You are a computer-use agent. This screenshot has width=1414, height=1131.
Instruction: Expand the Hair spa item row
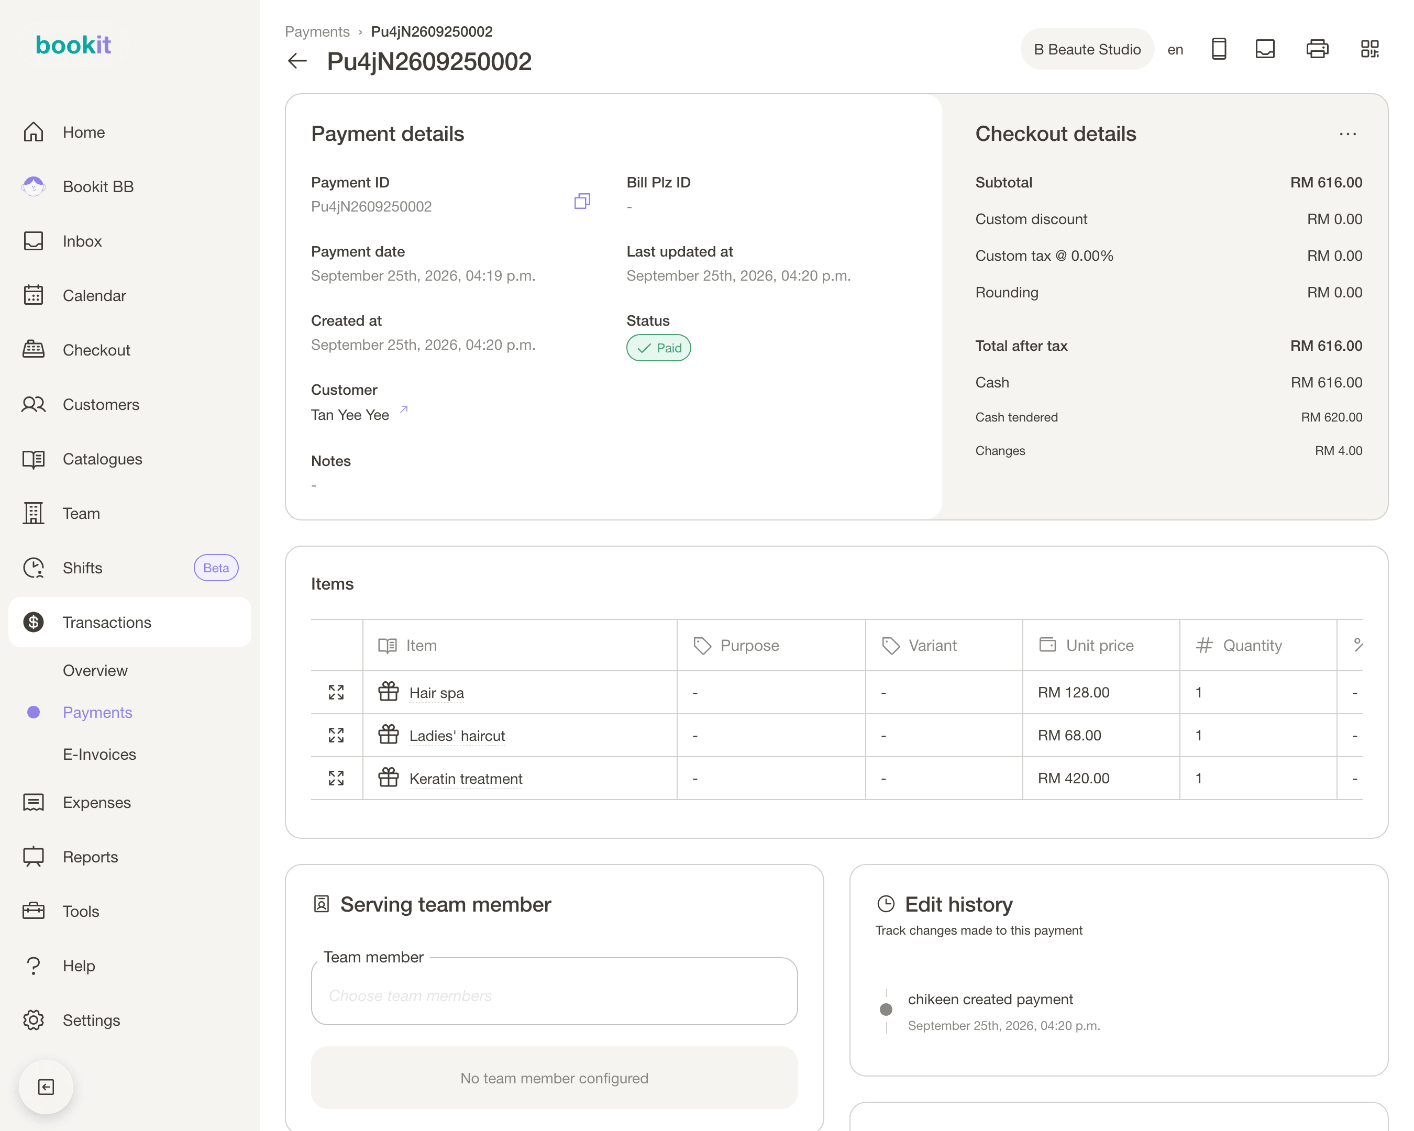click(336, 692)
